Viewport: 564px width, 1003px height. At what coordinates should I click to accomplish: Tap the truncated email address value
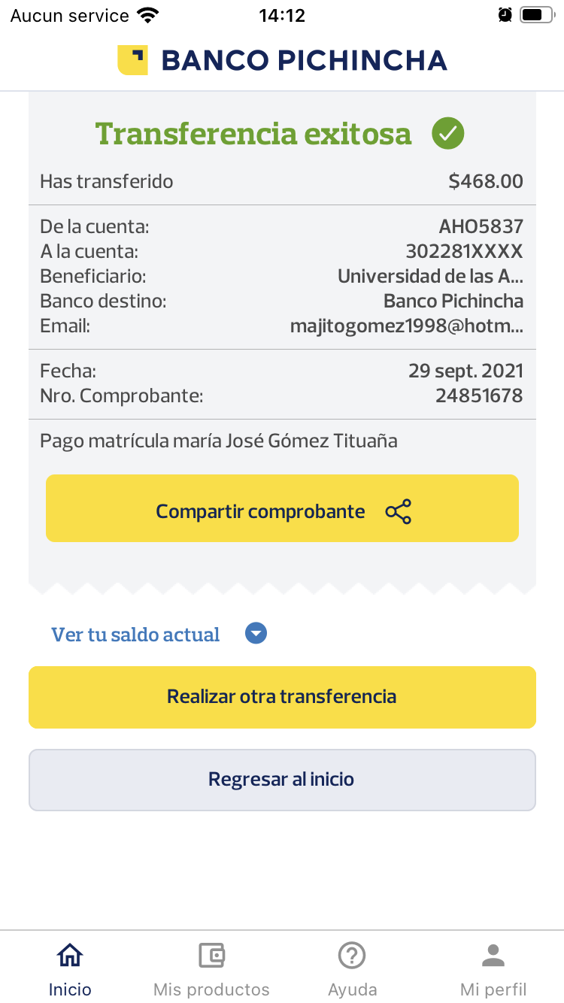406,326
